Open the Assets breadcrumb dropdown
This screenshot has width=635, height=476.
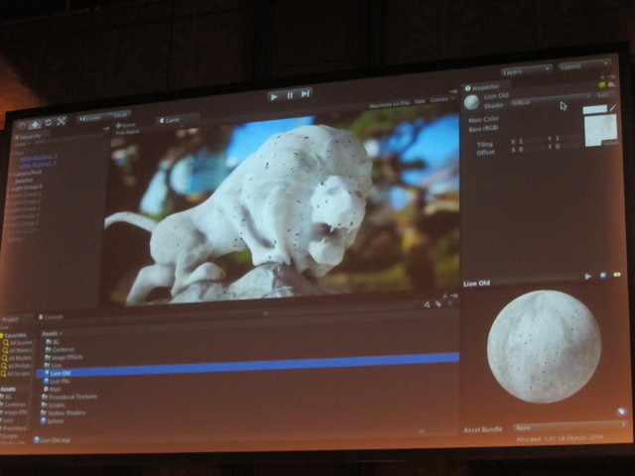click(x=53, y=333)
